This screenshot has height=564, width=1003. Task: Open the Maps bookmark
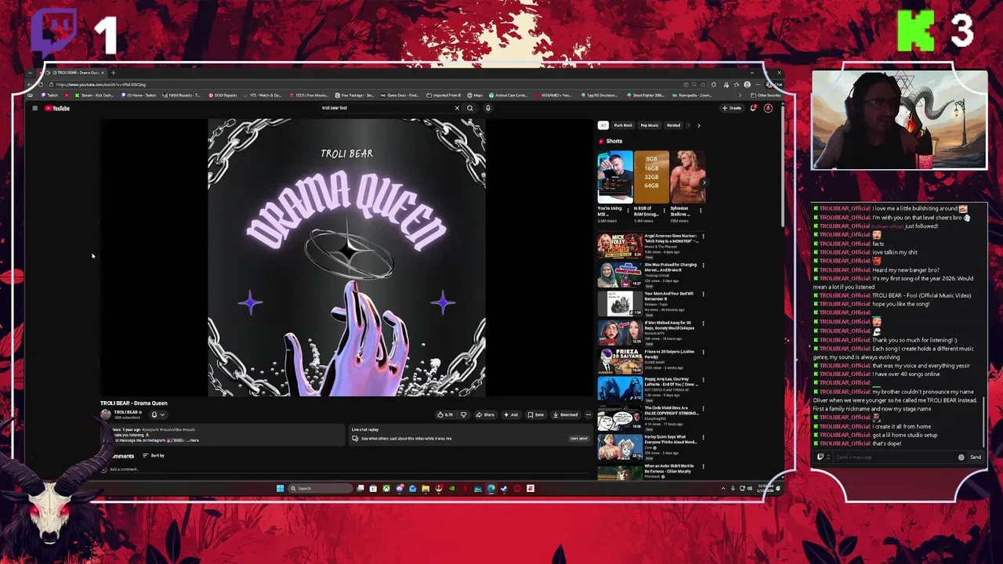pos(475,96)
